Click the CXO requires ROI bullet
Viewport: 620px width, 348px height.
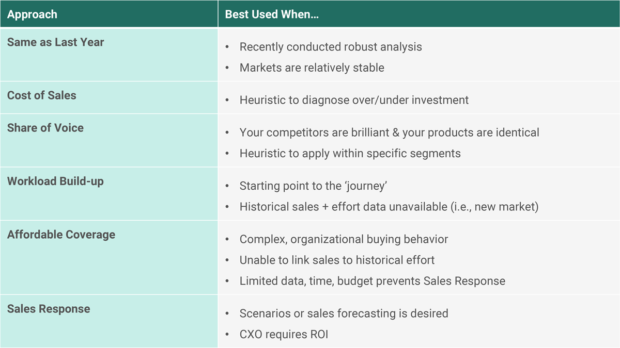click(x=284, y=334)
